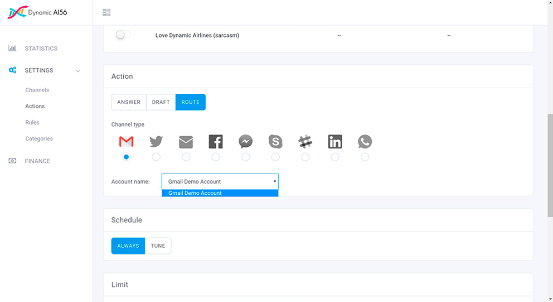Image resolution: width=553 pixels, height=302 pixels.
Task: Pick the LinkedIn channel icon
Action: 335,142
